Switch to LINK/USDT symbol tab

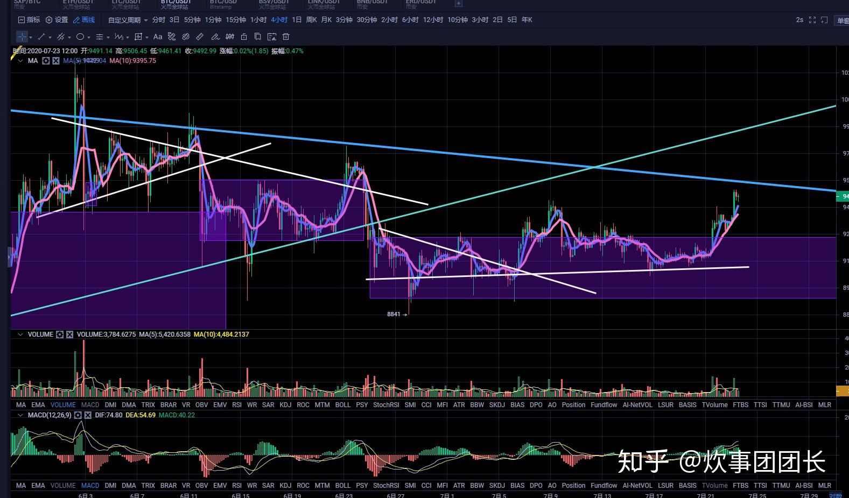tap(324, 4)
